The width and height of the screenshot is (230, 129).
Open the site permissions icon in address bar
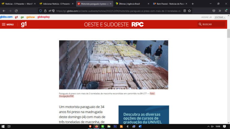click(50, 11)
